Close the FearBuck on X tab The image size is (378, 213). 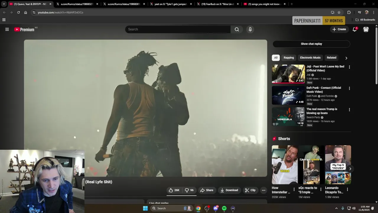click(238, 4)
